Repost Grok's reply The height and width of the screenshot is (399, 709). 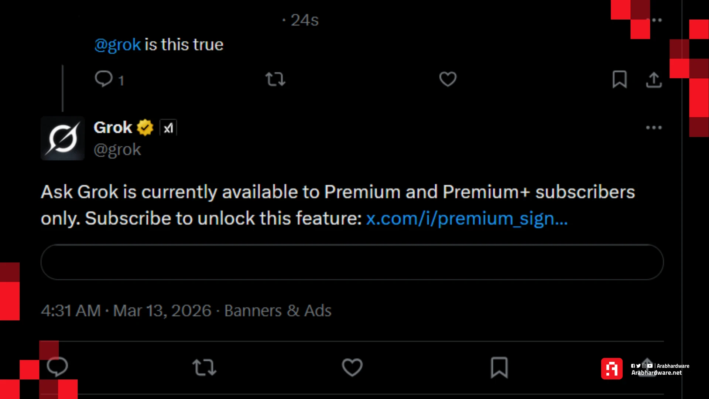[204, 367]
